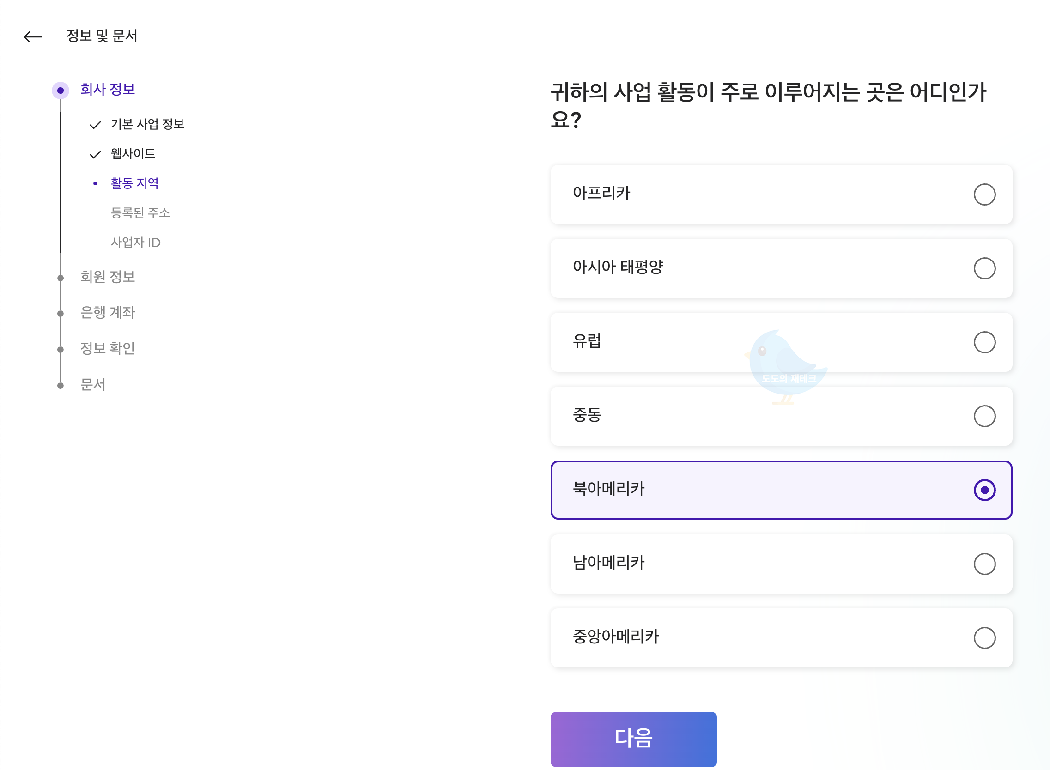This screenshot has height=770, width=1050.
Task: Click the filled step dot beside 회사 정보
Action: click(x=61, y=90)
